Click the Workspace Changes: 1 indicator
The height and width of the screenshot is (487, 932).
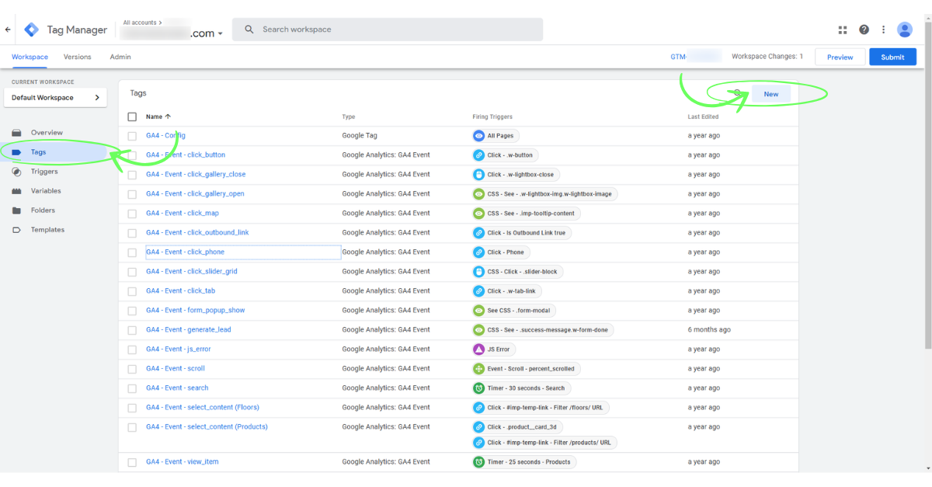pos(767,57)
